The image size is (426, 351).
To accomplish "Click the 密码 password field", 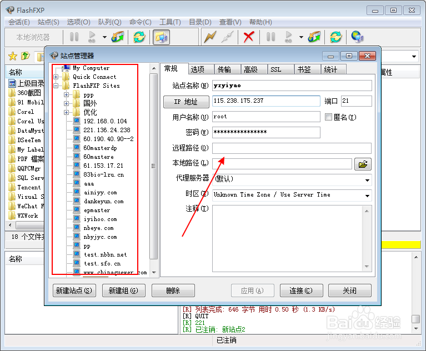I will coord(266,133).
